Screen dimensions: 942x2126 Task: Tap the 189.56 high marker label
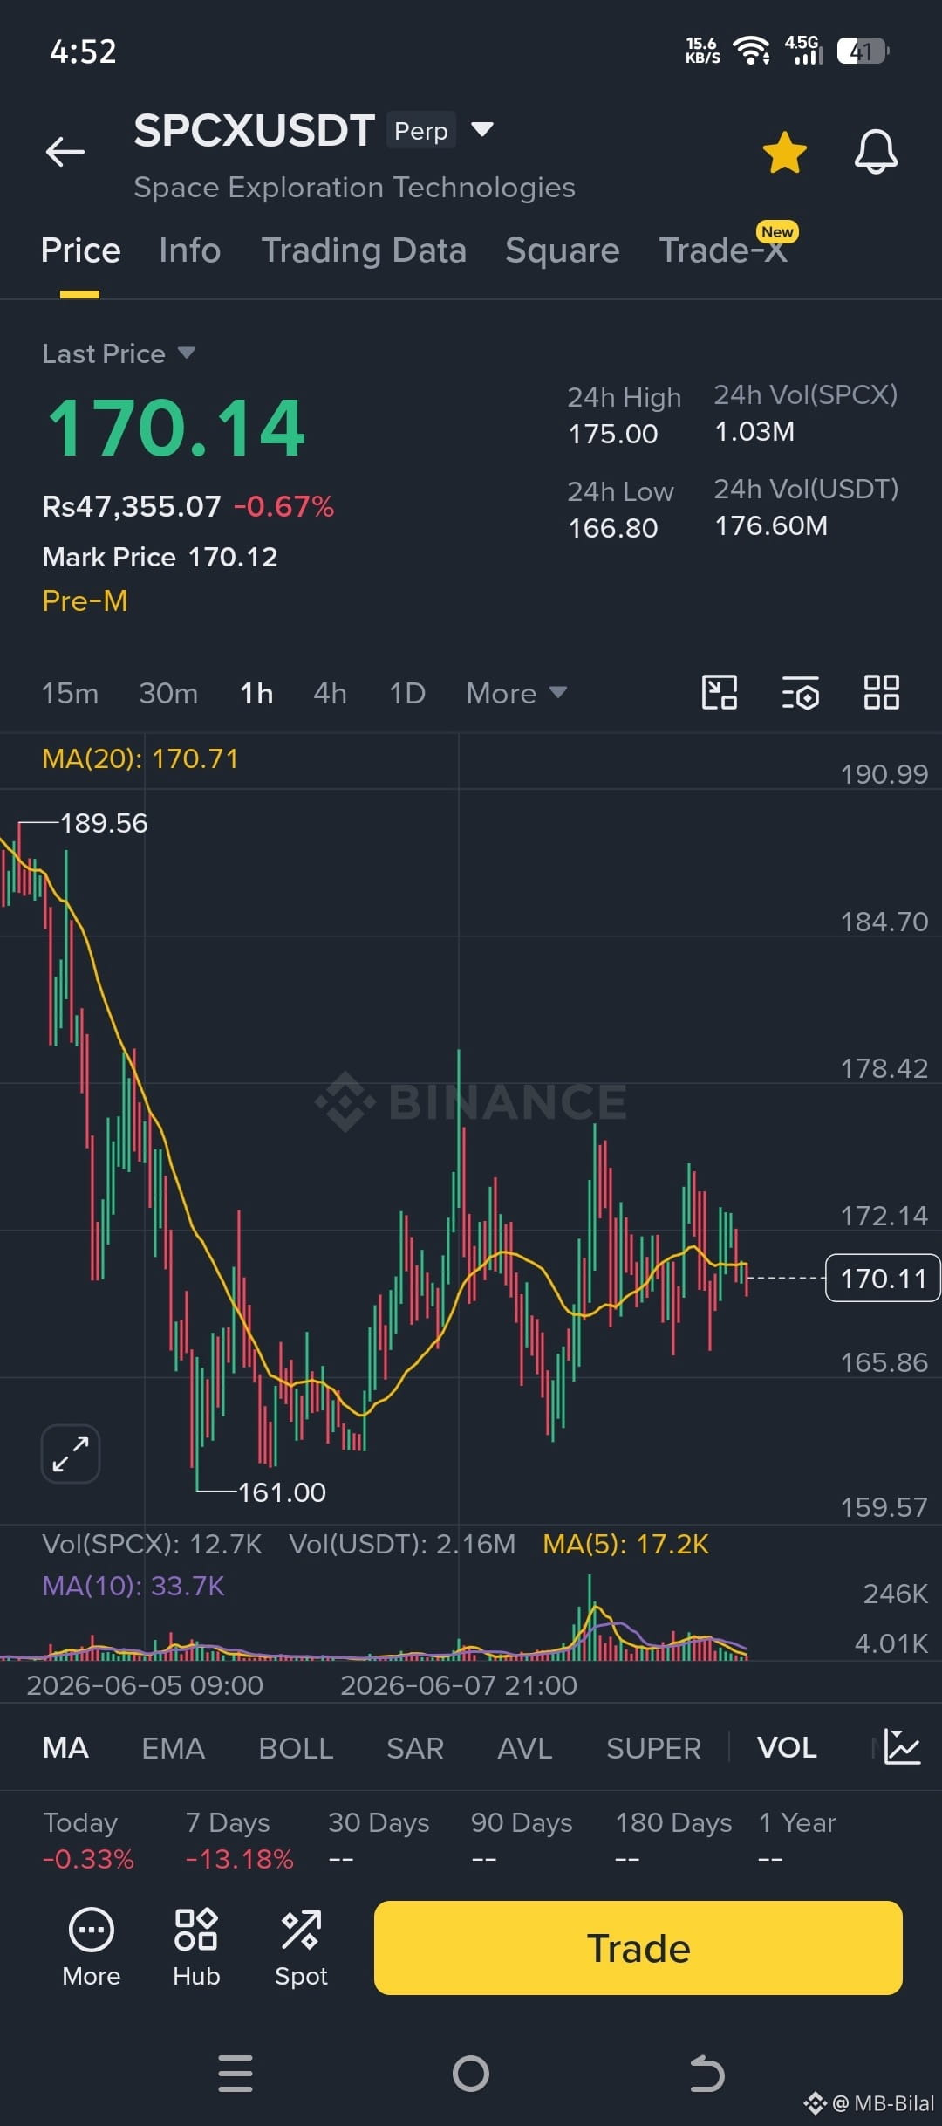104,823
